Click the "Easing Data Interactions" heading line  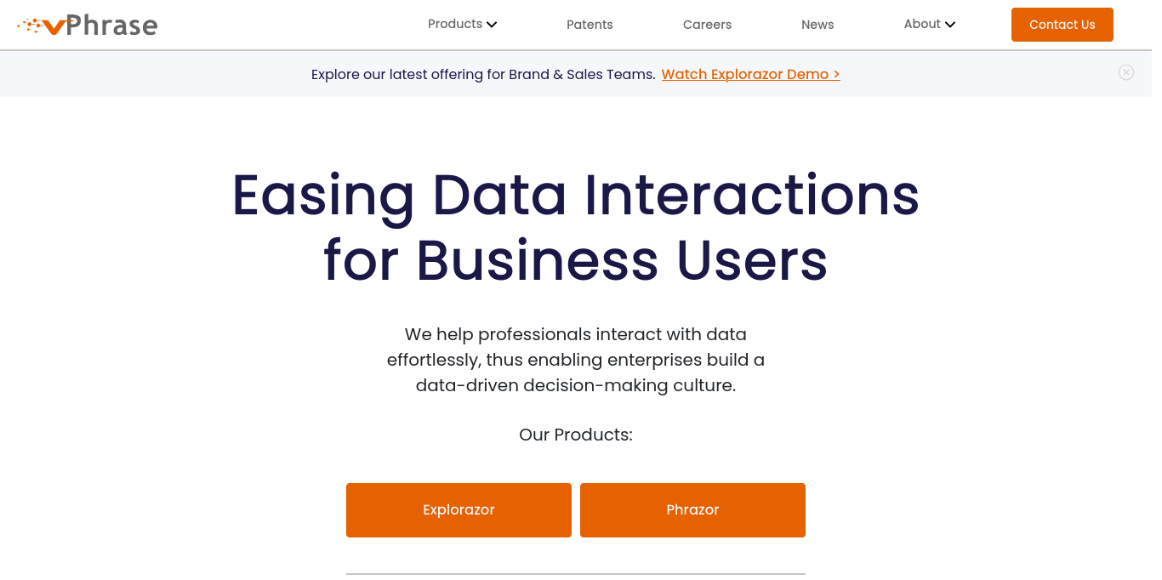pyautogui.click(x=575, y=195)
